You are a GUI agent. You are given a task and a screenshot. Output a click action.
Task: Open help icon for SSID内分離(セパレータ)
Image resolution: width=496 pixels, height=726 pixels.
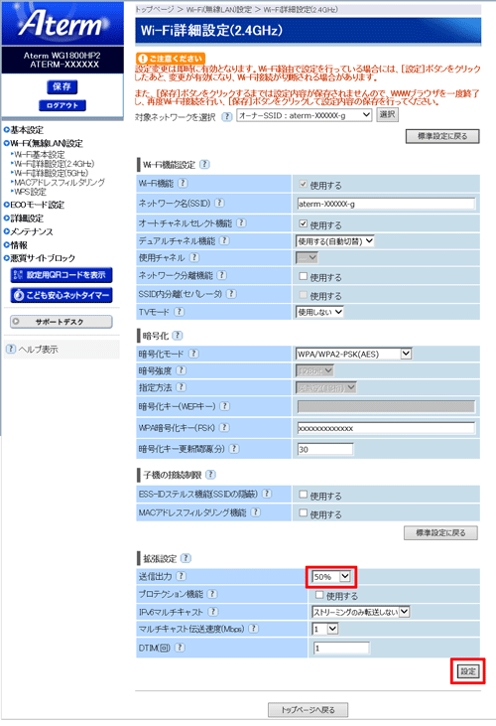pyautogui.click(x=231, y=294)
